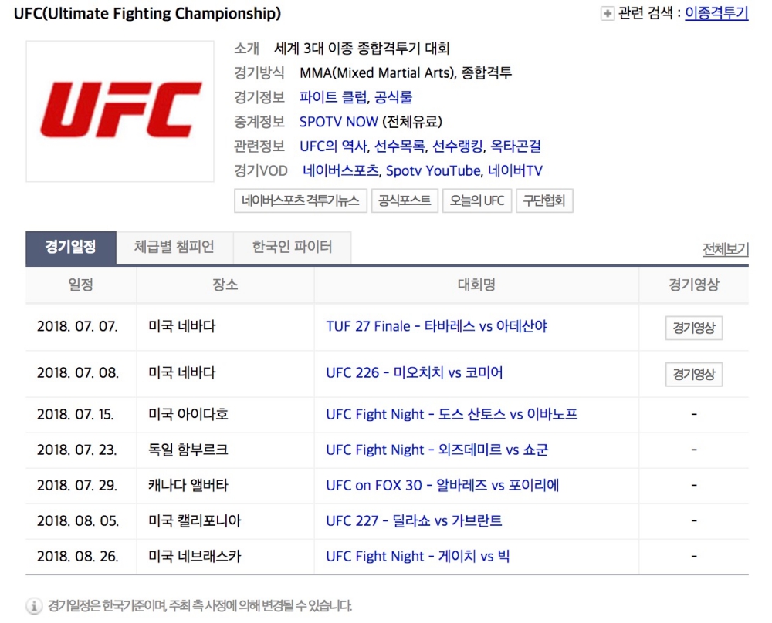Switch to 한국인 파이터 tab
The height and width of the screenshot is (623, 772).
pyautogui.click(x=292, y=247)
